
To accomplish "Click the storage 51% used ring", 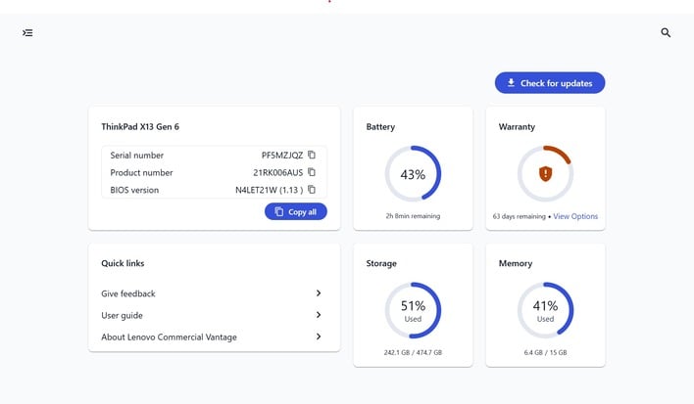I will point(413,310).
